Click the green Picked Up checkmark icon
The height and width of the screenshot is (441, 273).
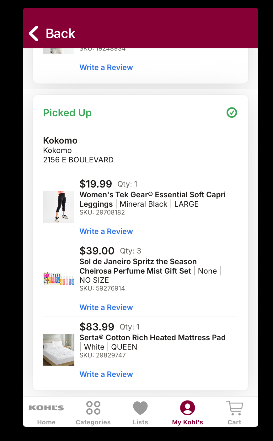232,112
